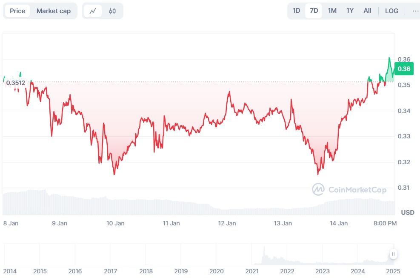
Task: Click the 2021 peak in the mini overview chart
Action: point(264,250)
